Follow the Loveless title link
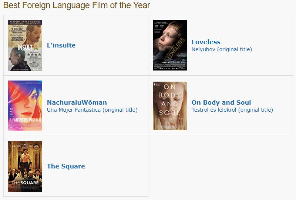Image resolution: width=296 pixels, height=200 pixels. pos(206,42)
